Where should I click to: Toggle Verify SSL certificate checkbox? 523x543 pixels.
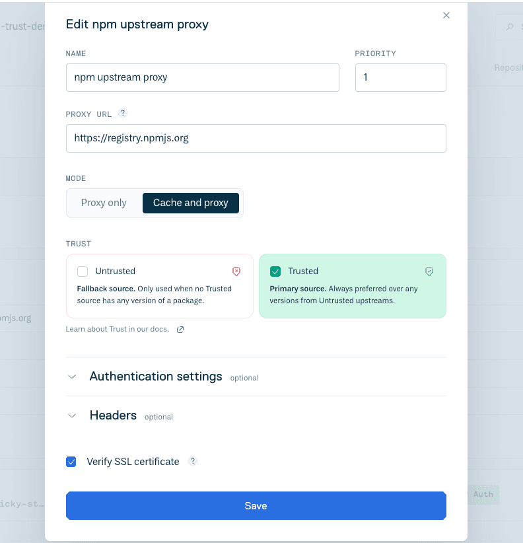pyautogui.click(x=71, y=462)
